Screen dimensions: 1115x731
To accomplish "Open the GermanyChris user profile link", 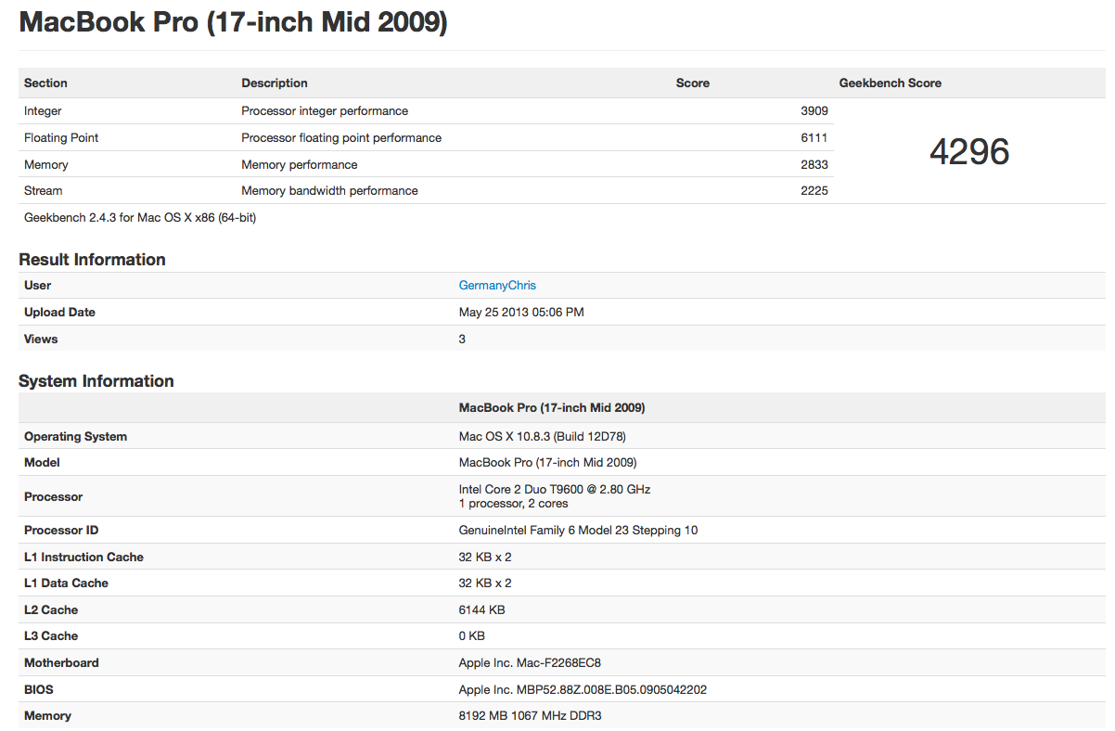I will click(497, 286).
